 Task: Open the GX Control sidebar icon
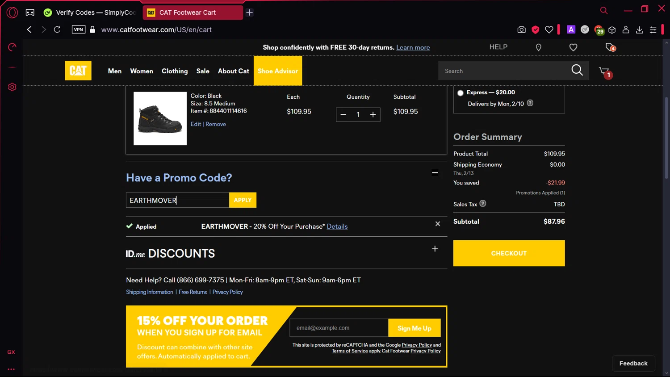12,47
